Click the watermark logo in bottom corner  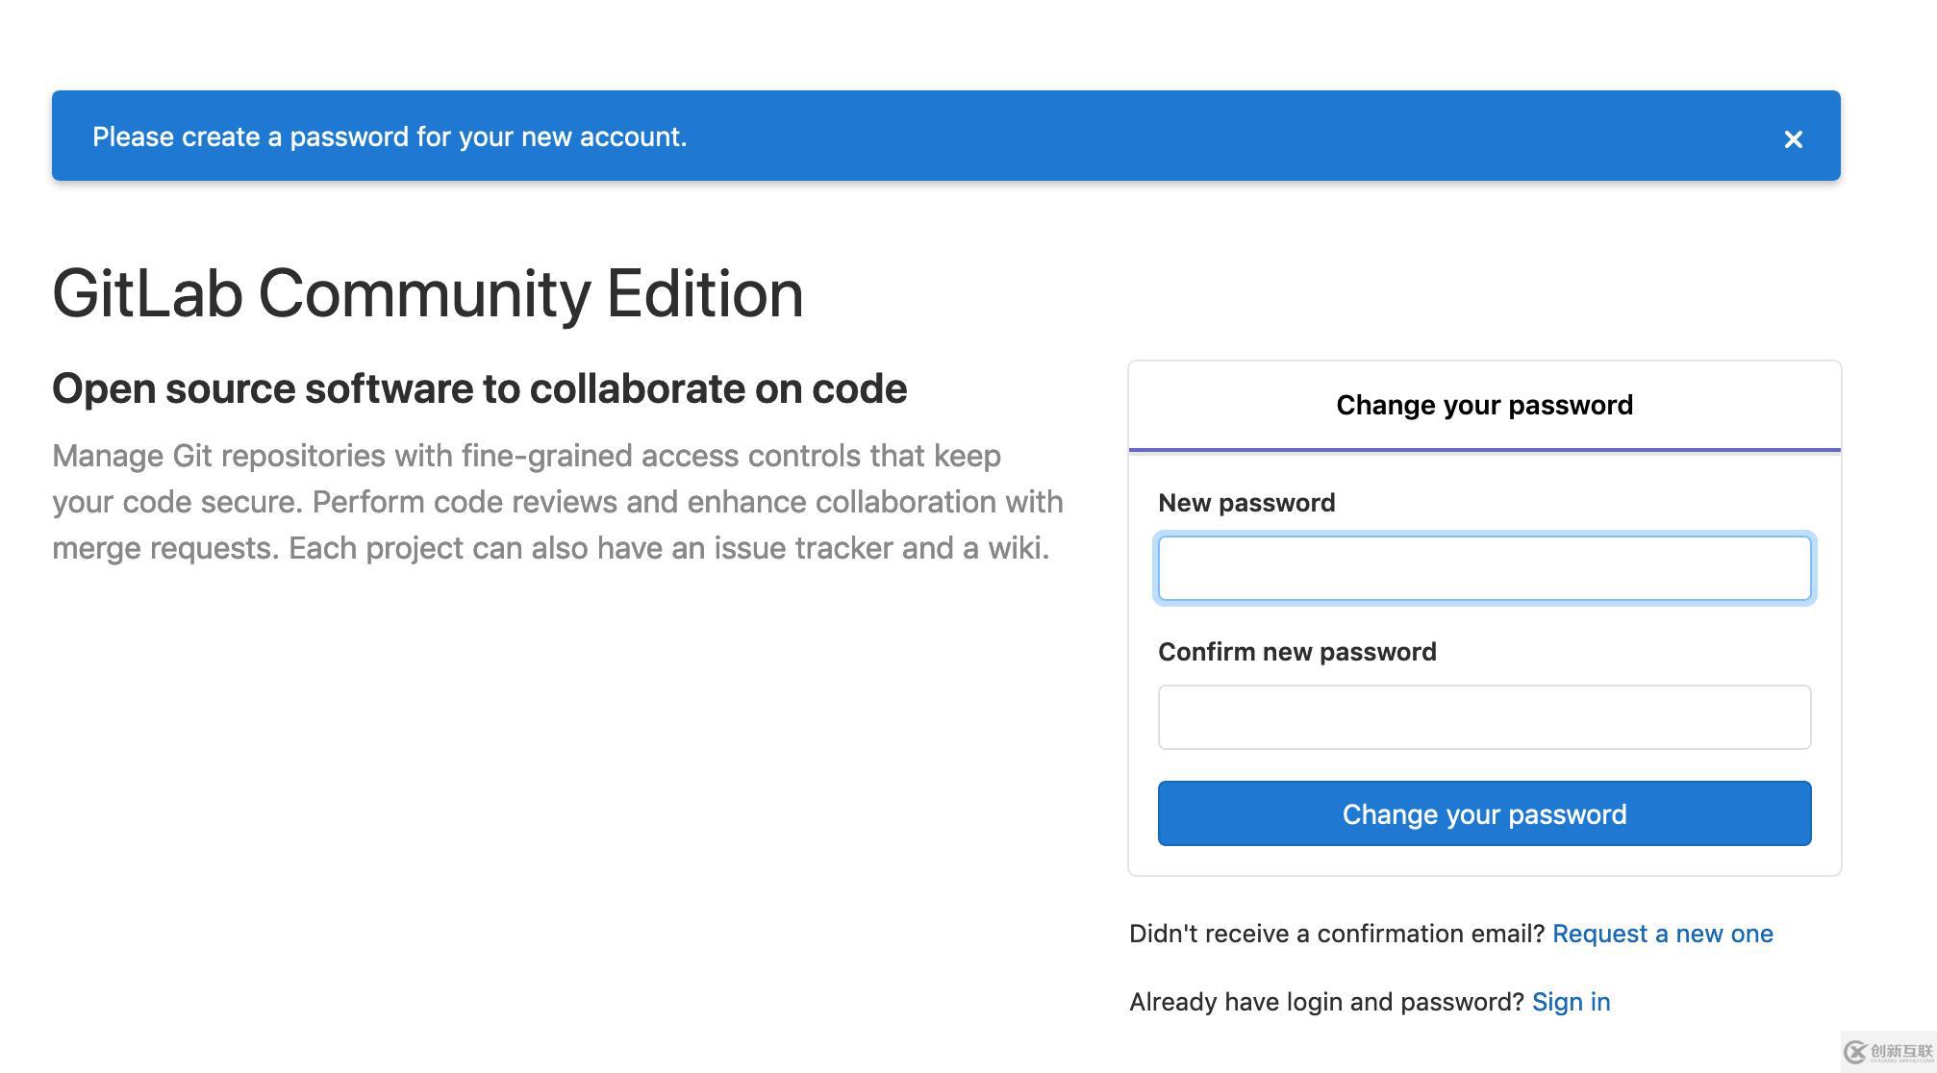click(1887, 1051)
